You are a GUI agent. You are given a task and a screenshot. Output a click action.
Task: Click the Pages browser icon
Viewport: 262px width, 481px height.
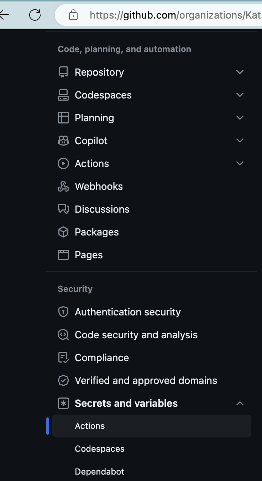point(63,255)
